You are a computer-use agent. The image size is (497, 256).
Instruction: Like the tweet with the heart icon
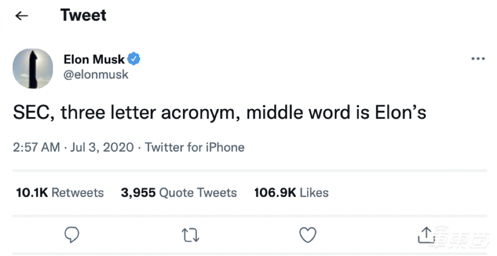pyautogui.click(x=308, y=234)
